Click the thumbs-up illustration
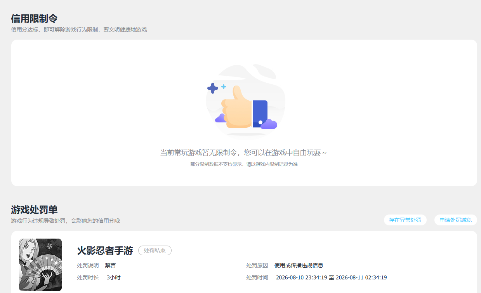This screenshot has height=293, width=481. pos(245,101)
